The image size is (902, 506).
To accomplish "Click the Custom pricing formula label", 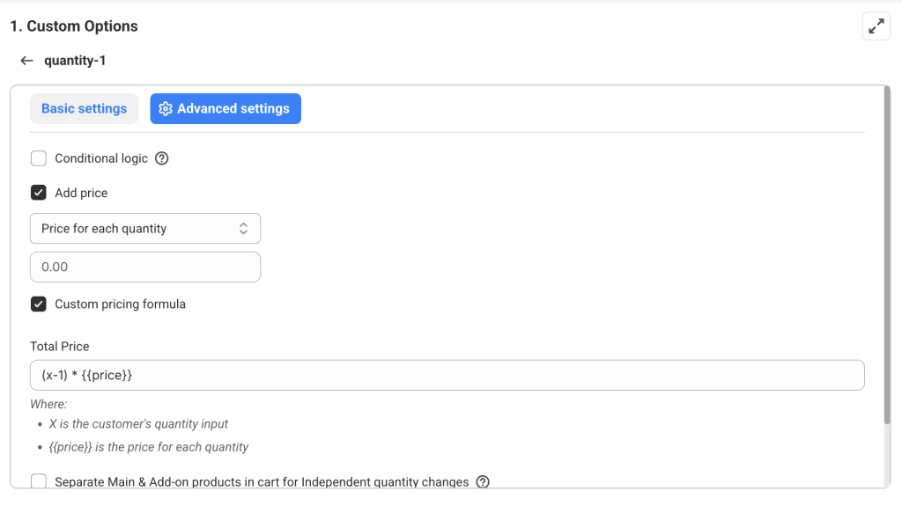I will (x=120, y=304).
